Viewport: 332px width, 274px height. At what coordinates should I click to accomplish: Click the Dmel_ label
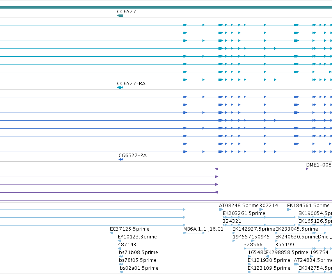coord(325,237)
